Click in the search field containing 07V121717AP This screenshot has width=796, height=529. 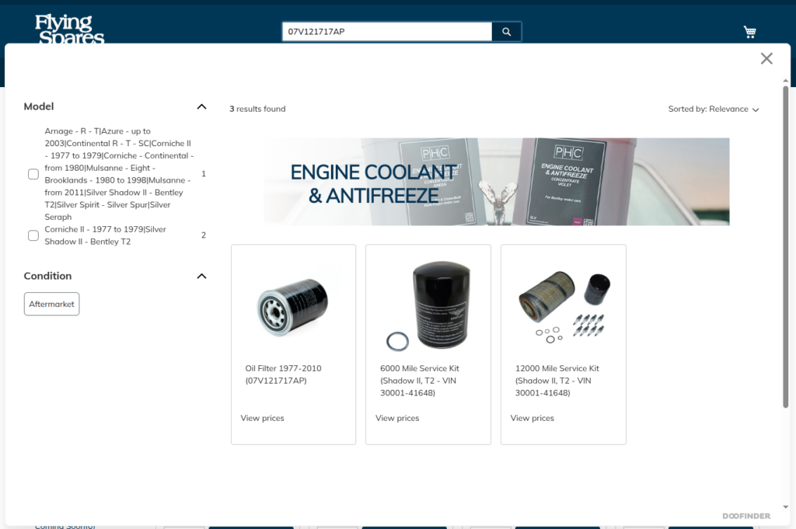(387, 31)
